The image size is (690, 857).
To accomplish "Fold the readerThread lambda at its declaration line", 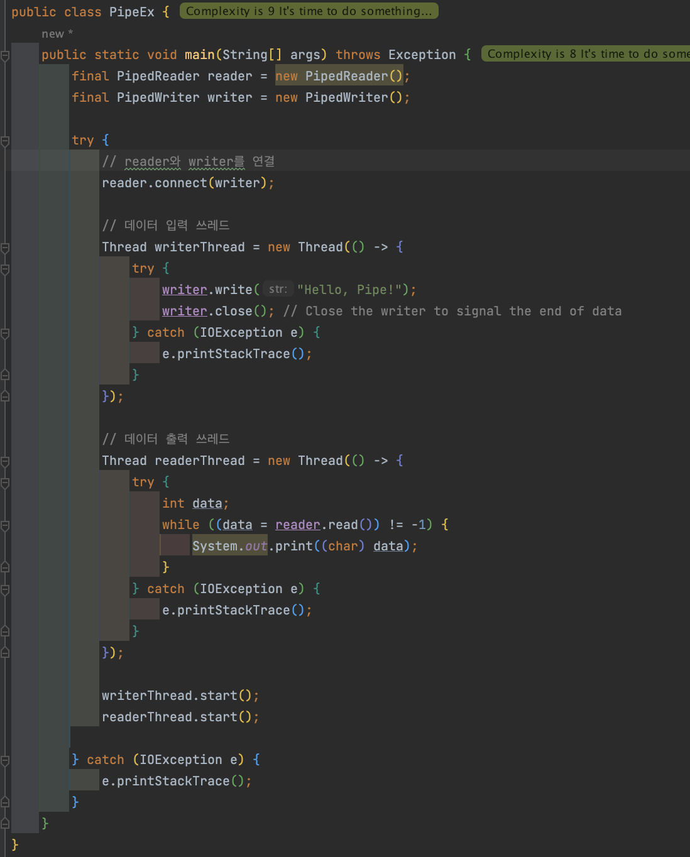I will [x=5, y=461].
